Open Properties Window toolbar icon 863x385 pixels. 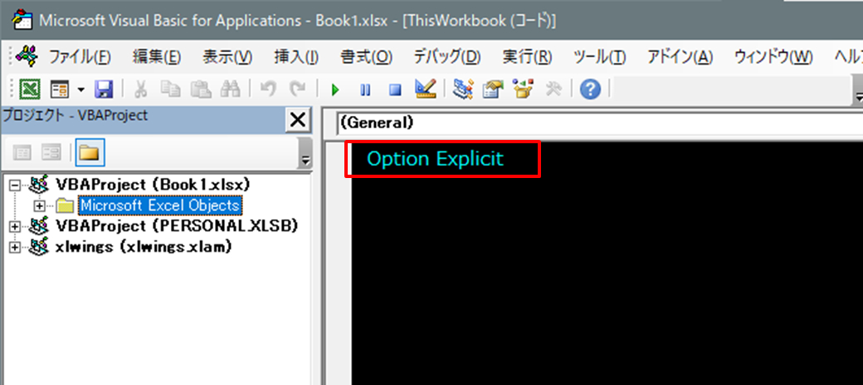(493, 89)
